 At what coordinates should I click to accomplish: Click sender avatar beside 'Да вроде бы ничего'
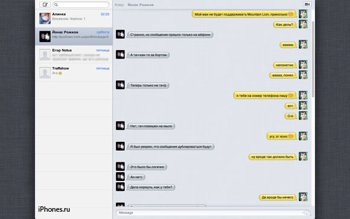click(303, 197)
